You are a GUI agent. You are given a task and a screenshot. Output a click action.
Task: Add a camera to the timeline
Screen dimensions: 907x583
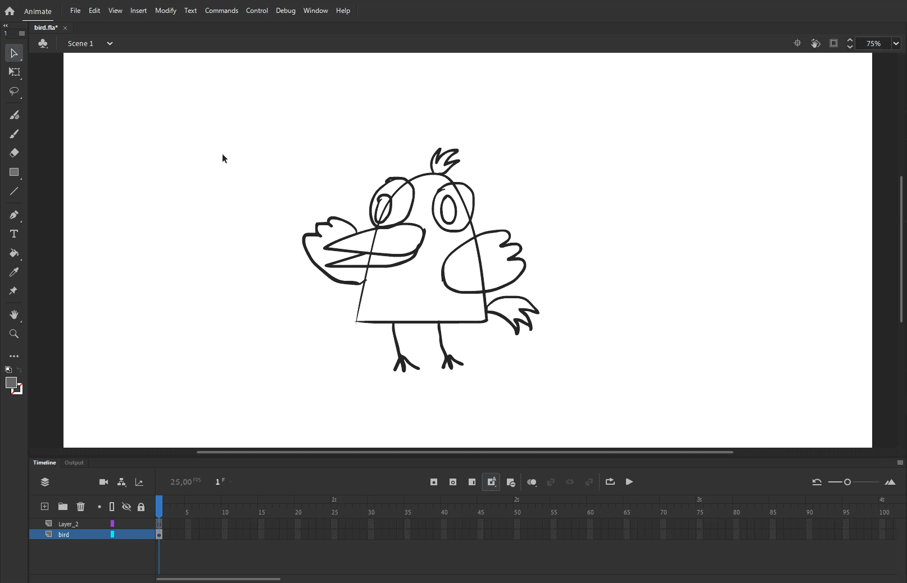pos(103,482)
